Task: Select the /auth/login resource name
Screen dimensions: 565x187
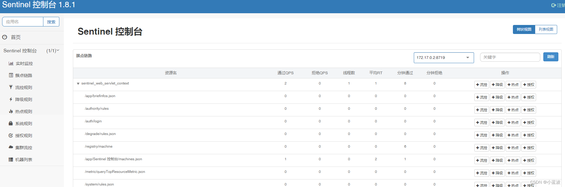Action: (93, 121)
